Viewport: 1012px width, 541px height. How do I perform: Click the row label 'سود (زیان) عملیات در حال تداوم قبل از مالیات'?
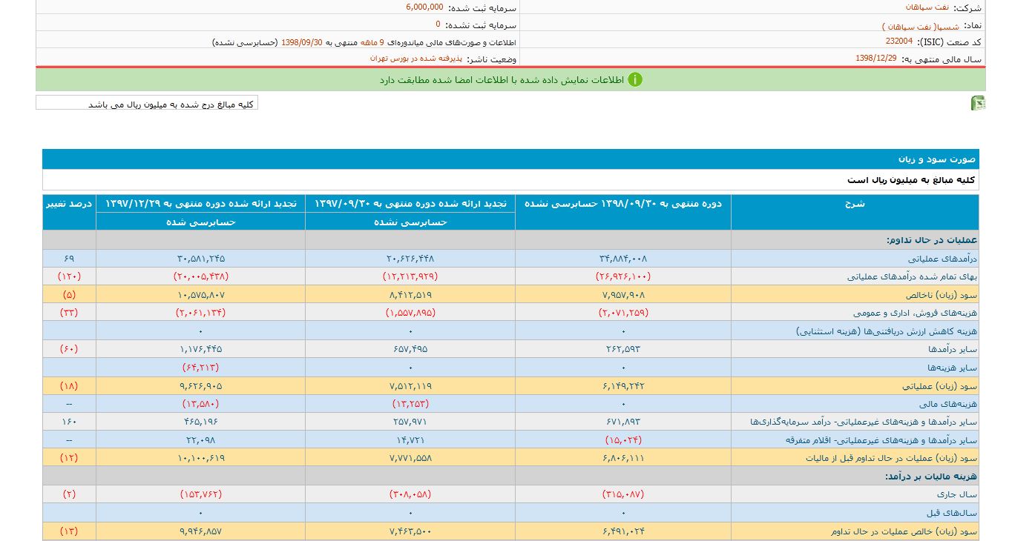pyautogui.click(x=891, y=458)
